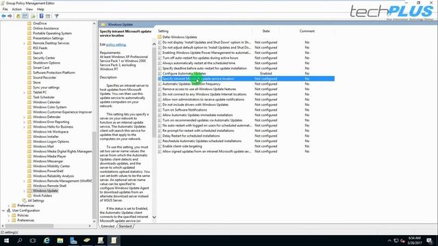Viewport: 438px width, 246px height.
Task: Open File Explorer from taskbar
Action: (x=60, y=241)
